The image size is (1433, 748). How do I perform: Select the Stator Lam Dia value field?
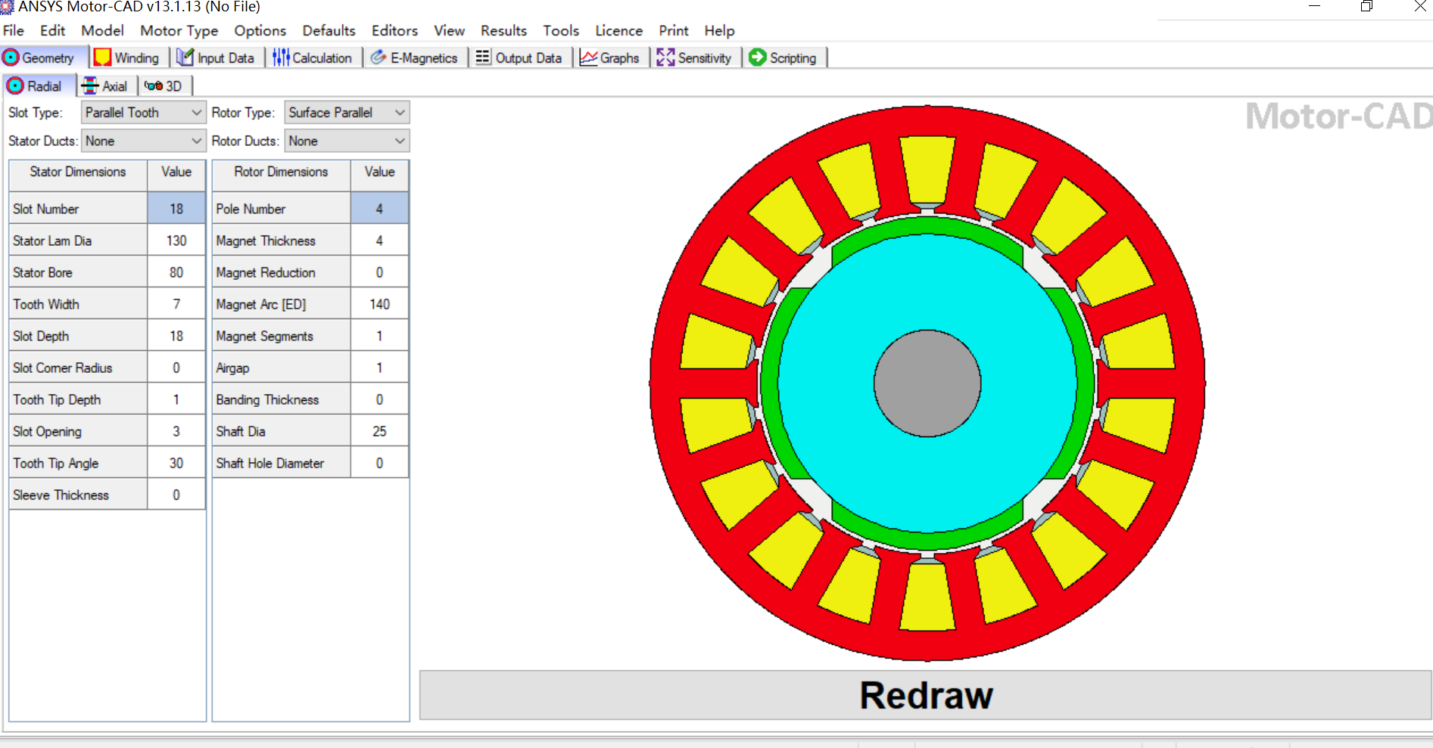pyautogui.click(x=176, y=241)
